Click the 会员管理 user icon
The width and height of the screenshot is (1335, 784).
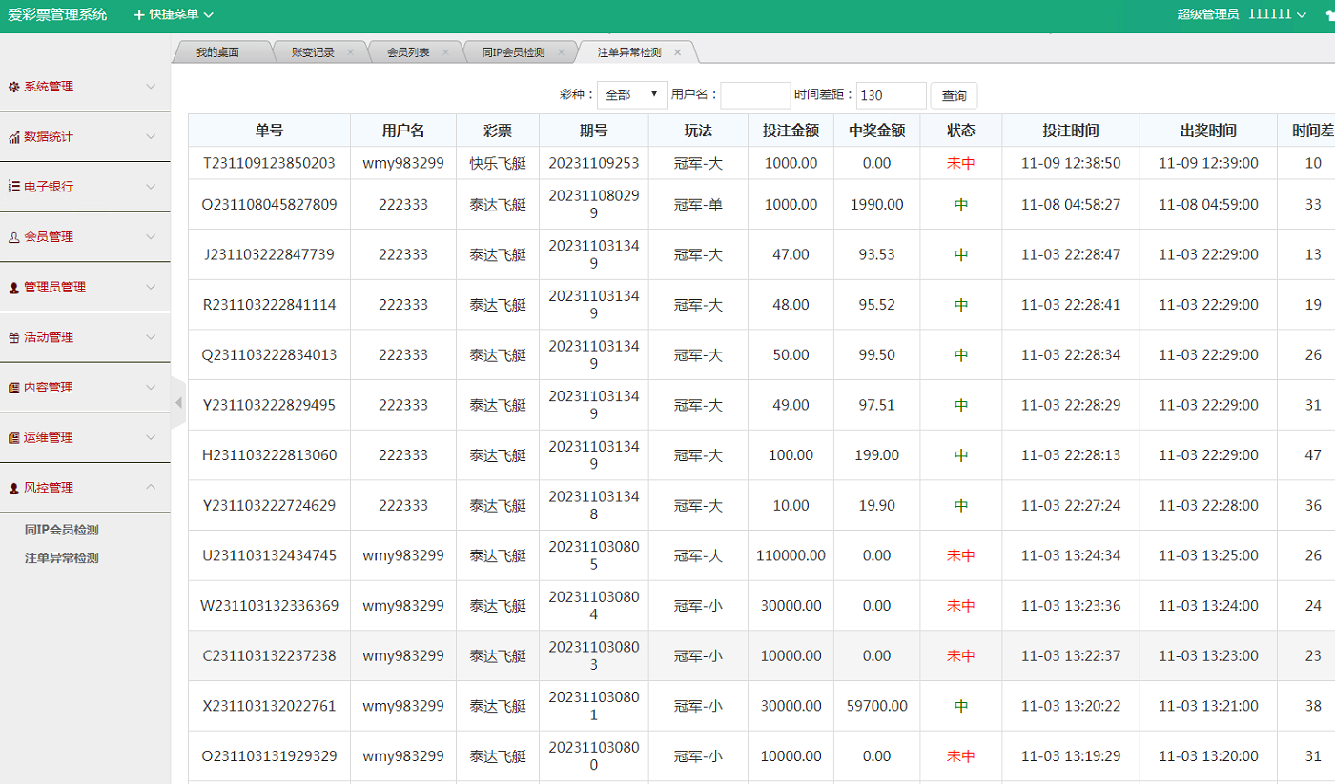click(x=14, y=237)
